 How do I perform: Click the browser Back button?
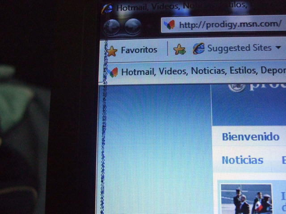pyautogui.click(x=112, y=27)
